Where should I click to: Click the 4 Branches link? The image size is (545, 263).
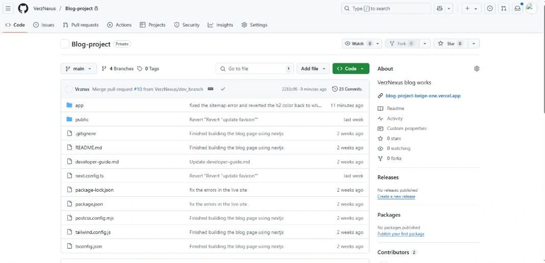pos(117,69)
